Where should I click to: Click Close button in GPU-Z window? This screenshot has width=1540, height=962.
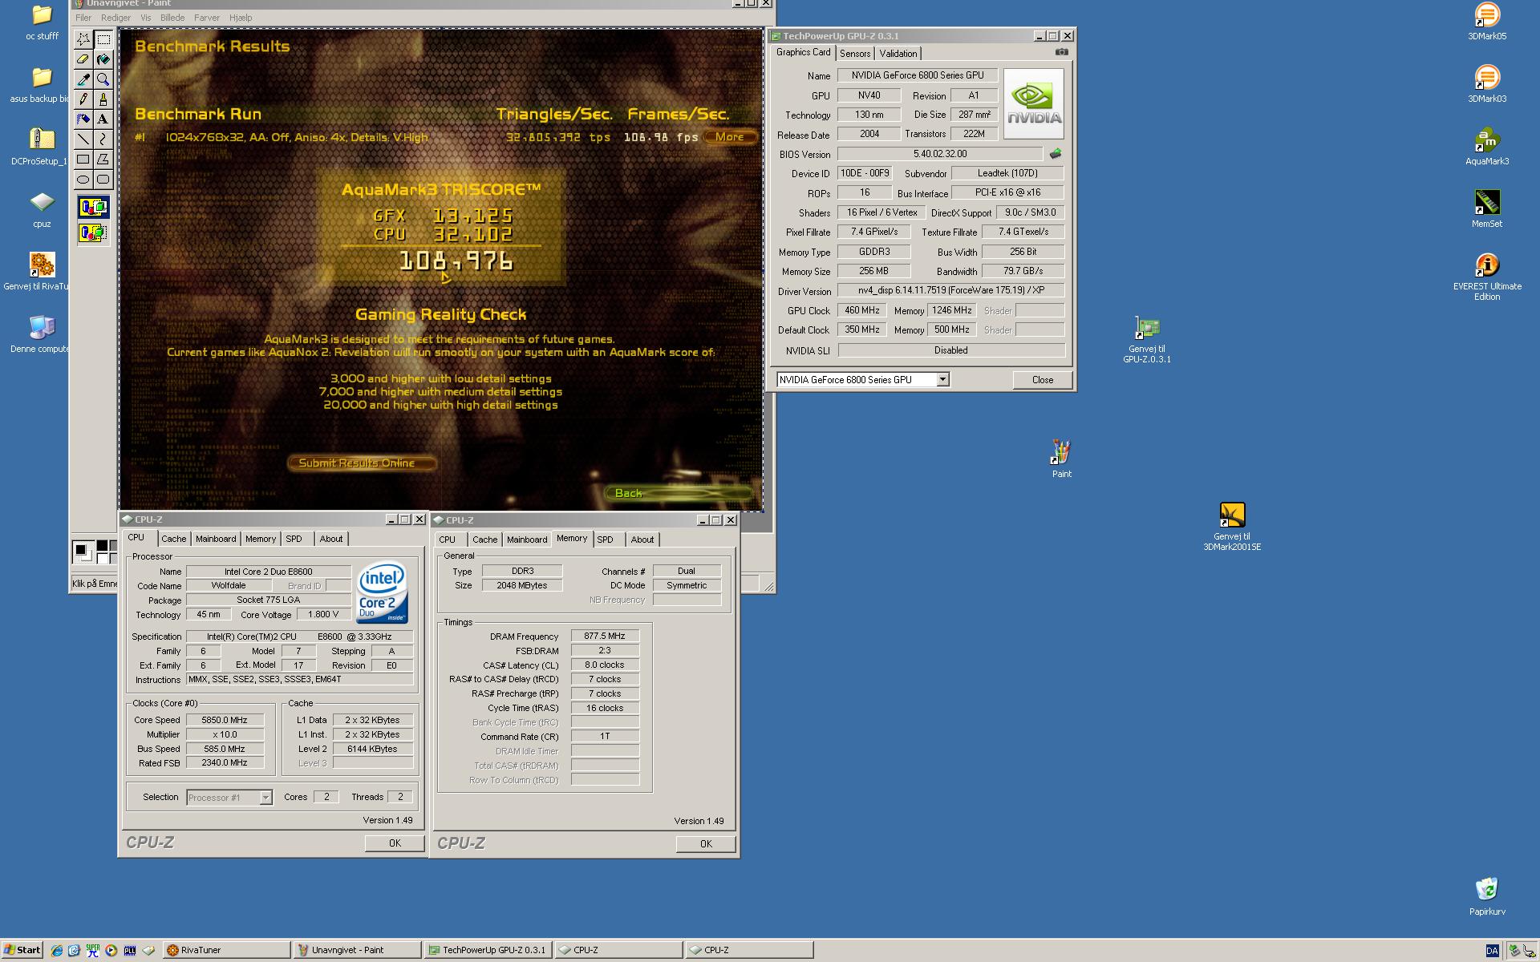[1043, 380]
